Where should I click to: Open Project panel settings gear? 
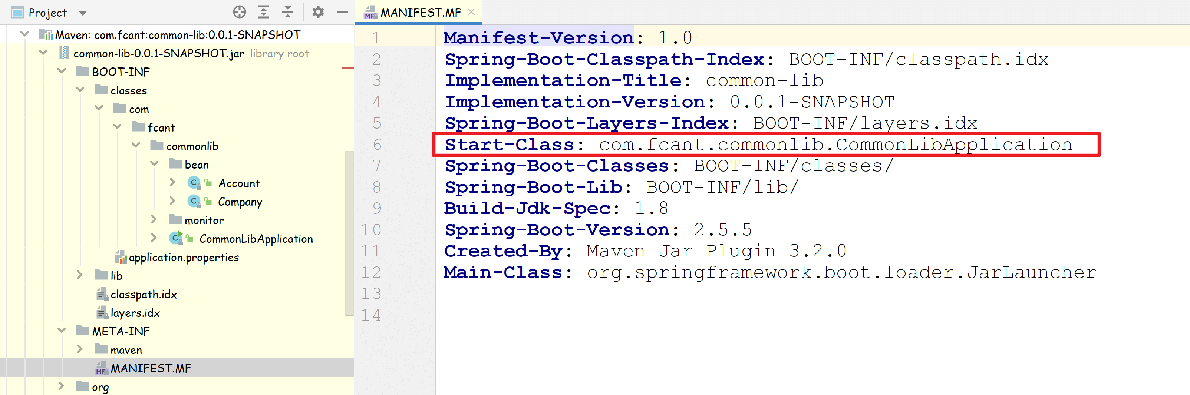(x=318, y=12)
